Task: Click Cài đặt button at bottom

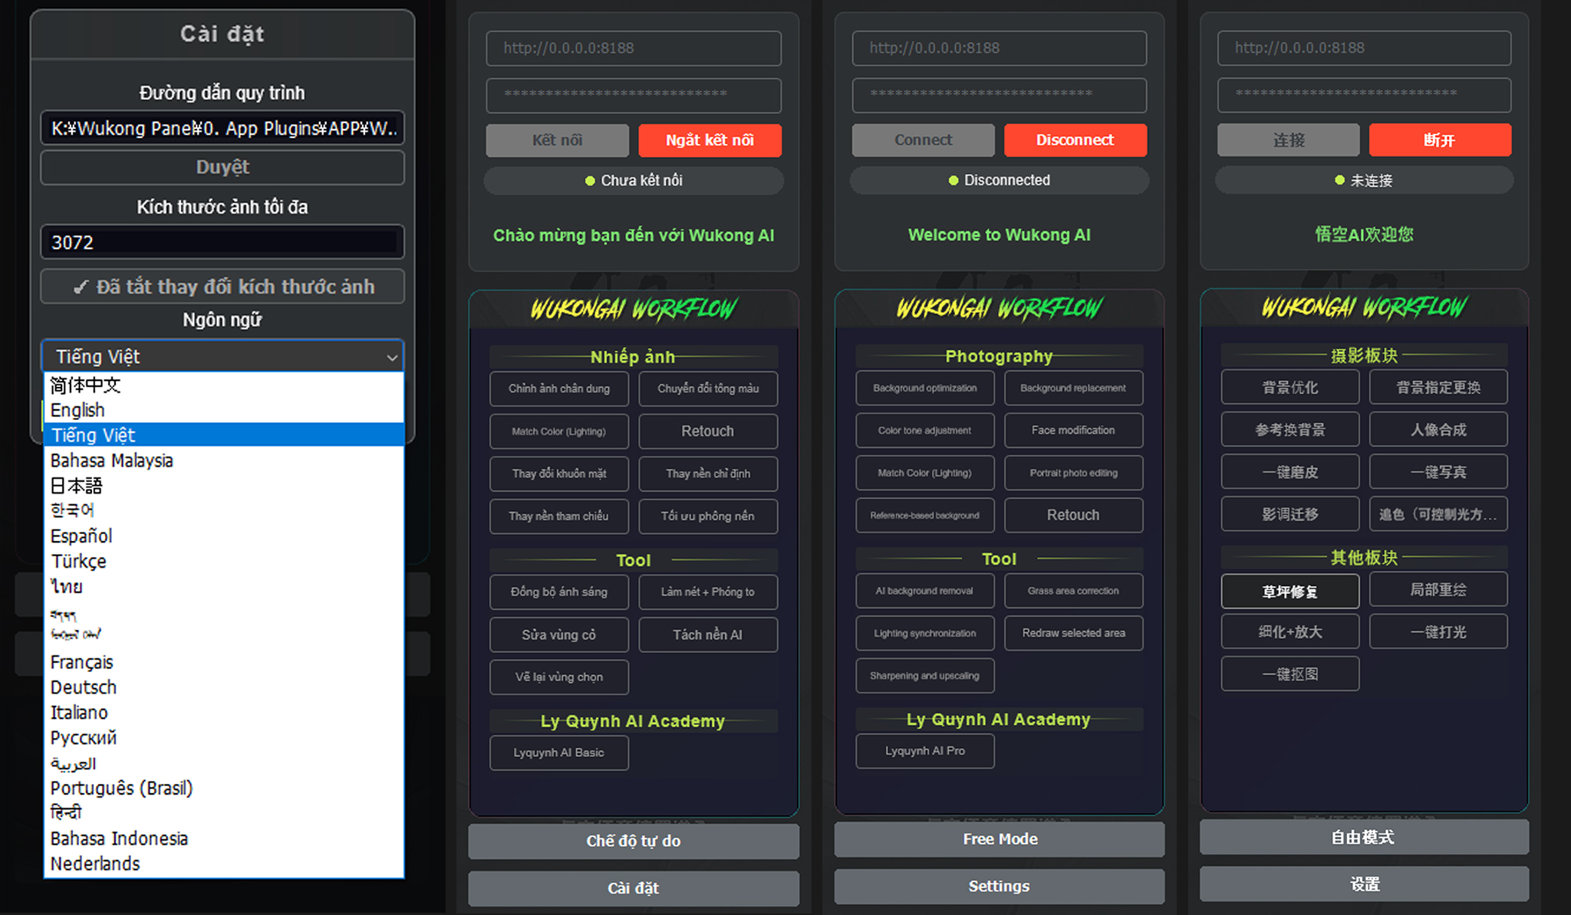Action: coord(634,888)
